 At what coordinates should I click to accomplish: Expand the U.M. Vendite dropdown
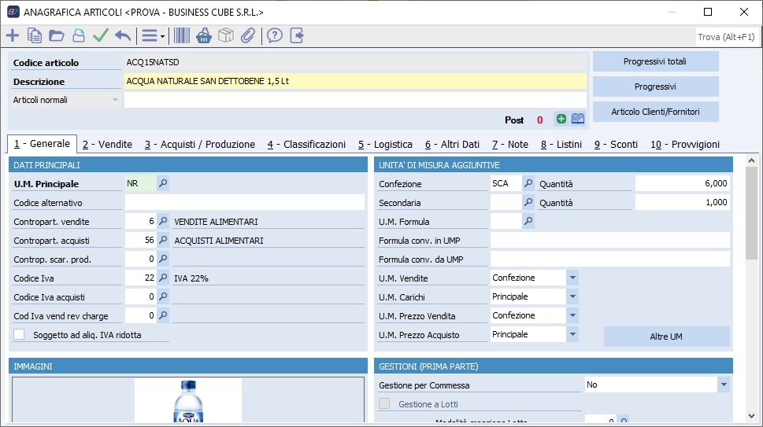(x=572, y=278)
